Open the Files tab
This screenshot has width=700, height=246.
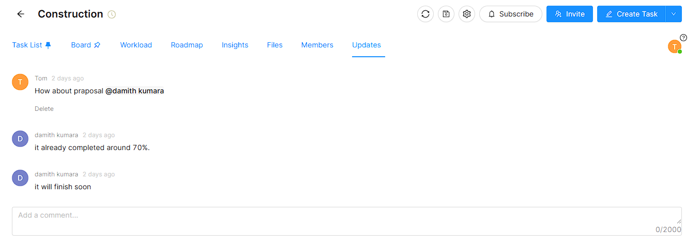point(275,45)
